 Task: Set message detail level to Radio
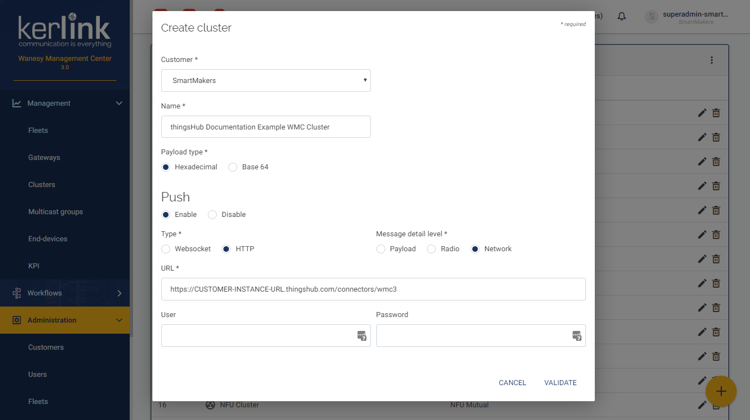click(431, 249)
